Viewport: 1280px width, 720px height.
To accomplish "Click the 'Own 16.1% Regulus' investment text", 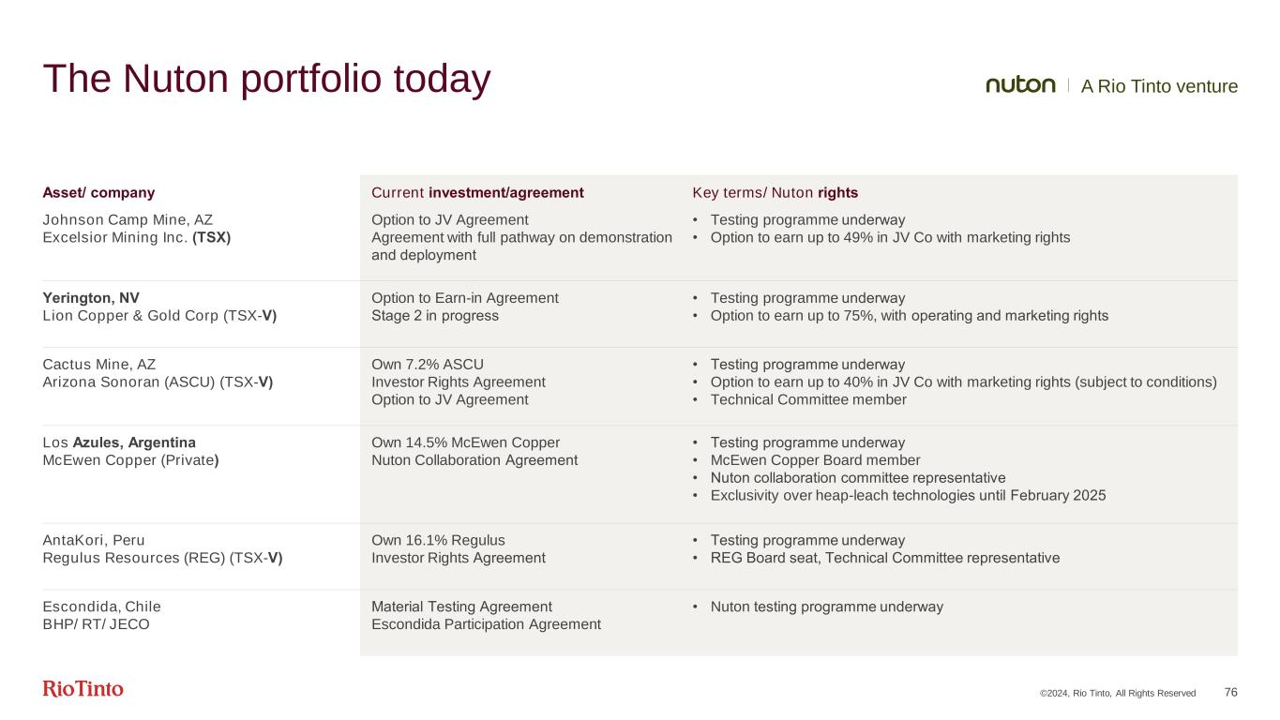I will (x=438, y=541).
